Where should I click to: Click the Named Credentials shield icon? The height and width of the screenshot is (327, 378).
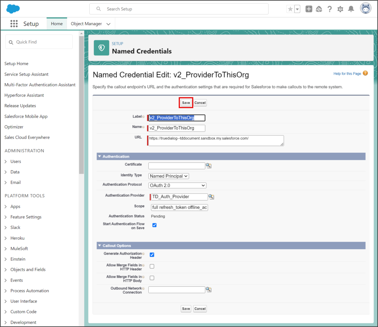(102, 48)
